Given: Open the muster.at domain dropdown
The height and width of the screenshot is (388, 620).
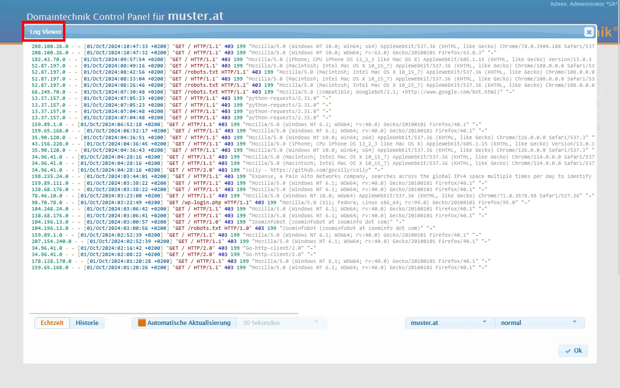Looking at the screenshot, I should [x=449, y=322].
